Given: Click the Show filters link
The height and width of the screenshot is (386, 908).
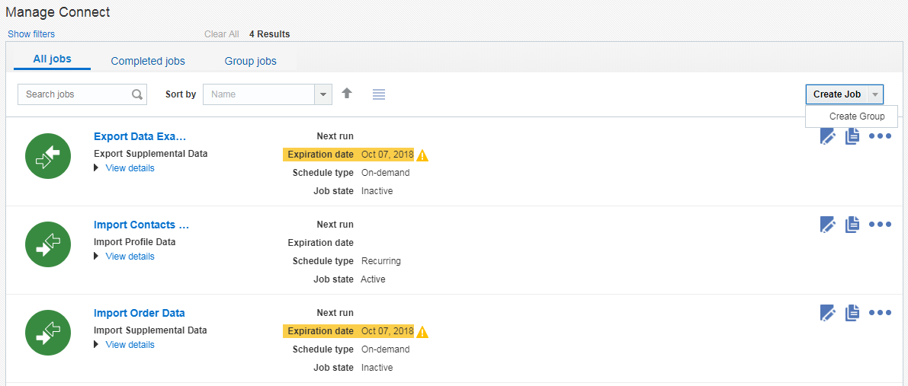Looking at the screenshot, I should click(x=31, y=34).
